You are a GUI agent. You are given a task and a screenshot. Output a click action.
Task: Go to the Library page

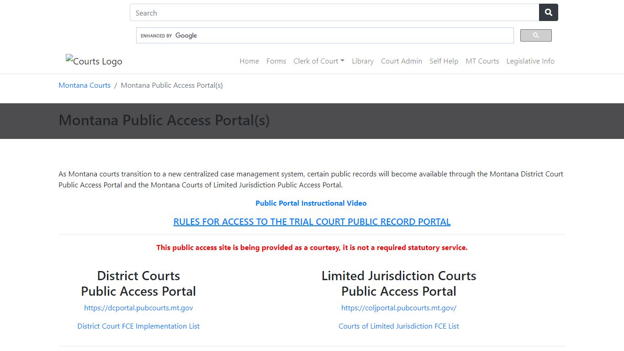(x=363, y=61)
